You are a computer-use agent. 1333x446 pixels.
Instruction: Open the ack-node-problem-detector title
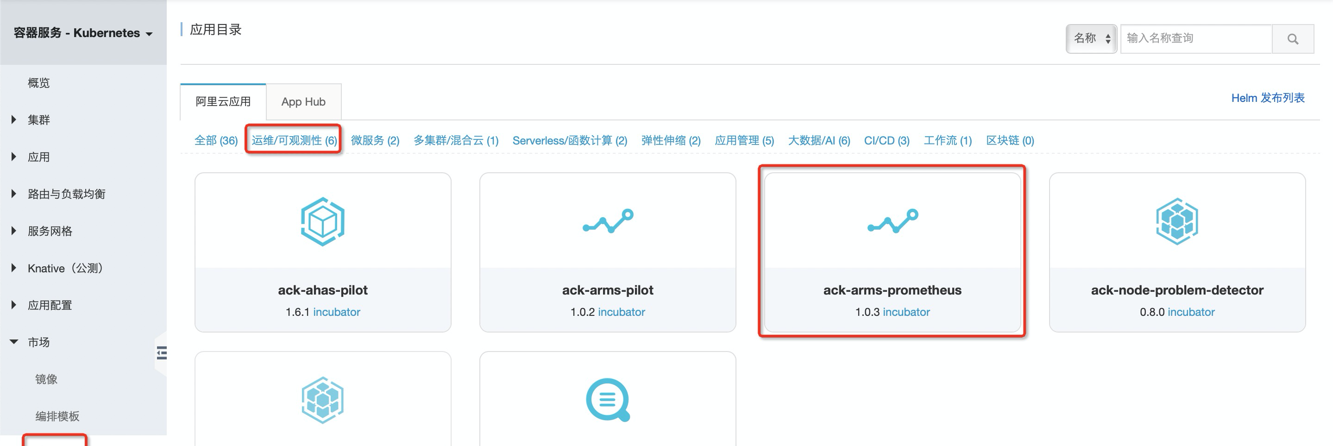pos(1177,290)
